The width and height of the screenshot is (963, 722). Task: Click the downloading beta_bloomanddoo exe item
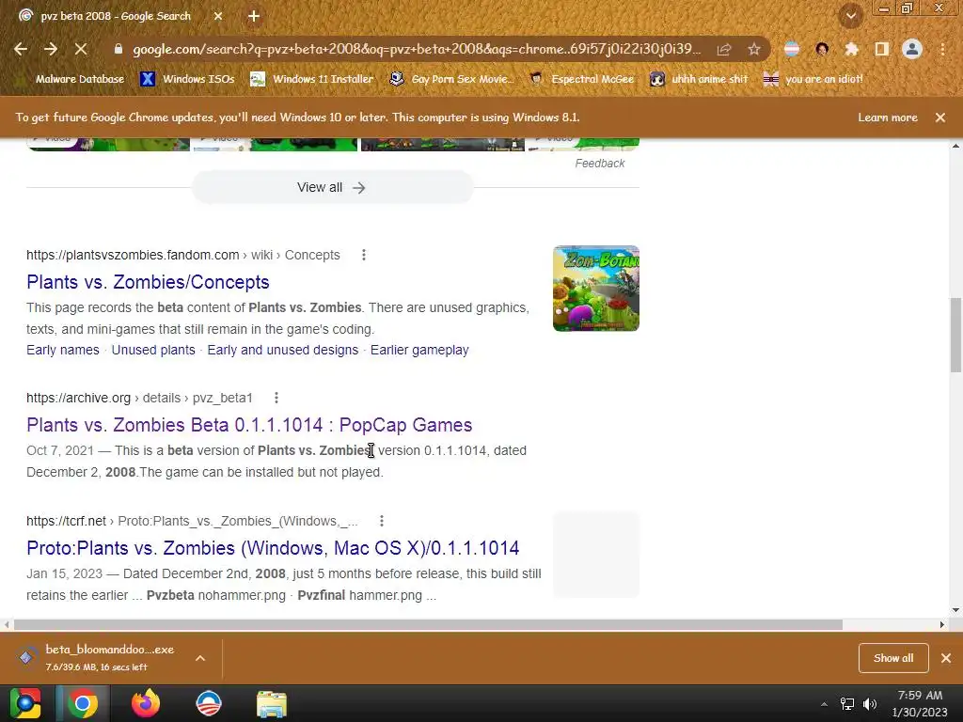click(x=97, y=657)
